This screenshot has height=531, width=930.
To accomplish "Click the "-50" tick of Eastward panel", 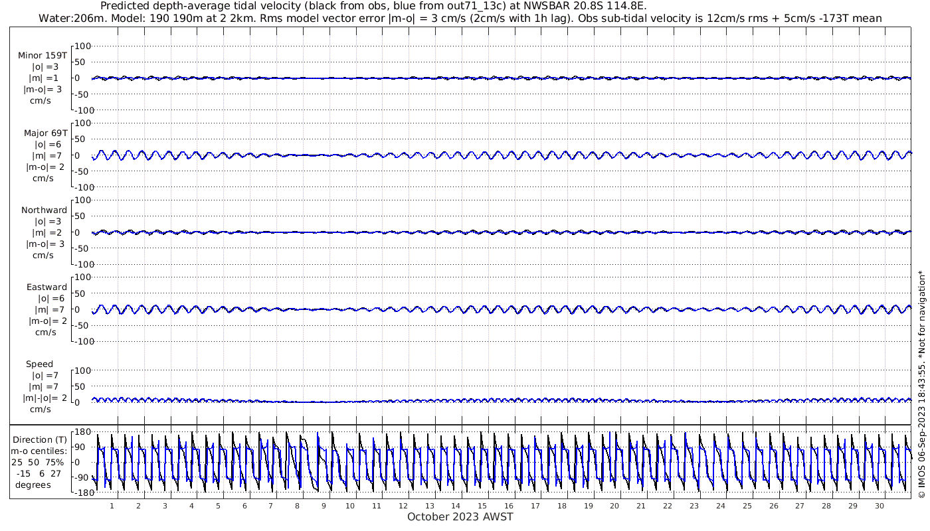I will tap(82, 325).
